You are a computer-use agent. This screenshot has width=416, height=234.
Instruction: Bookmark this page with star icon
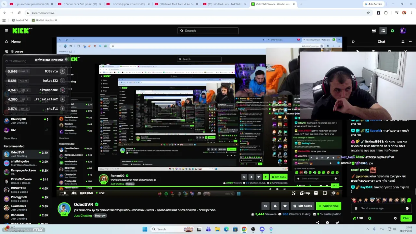coord(368,13)
